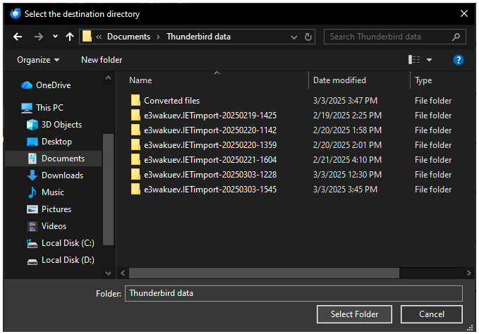Click date 2/19/2025 2:25 PM cell

[347, 116]
